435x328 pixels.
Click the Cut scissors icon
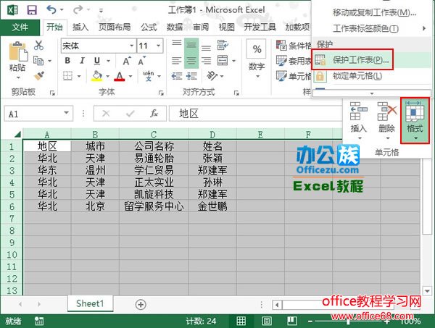tap(39, 45)
